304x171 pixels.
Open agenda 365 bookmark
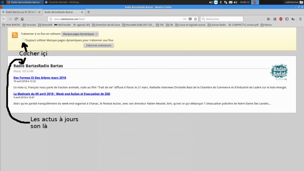82,25
